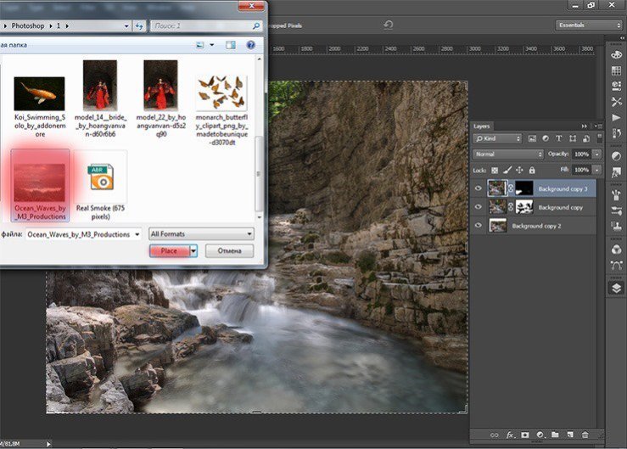The height and width of the screenshot is (449, 627).
Task: Click the Отмена cancel button
Action: tap(229, 250)
